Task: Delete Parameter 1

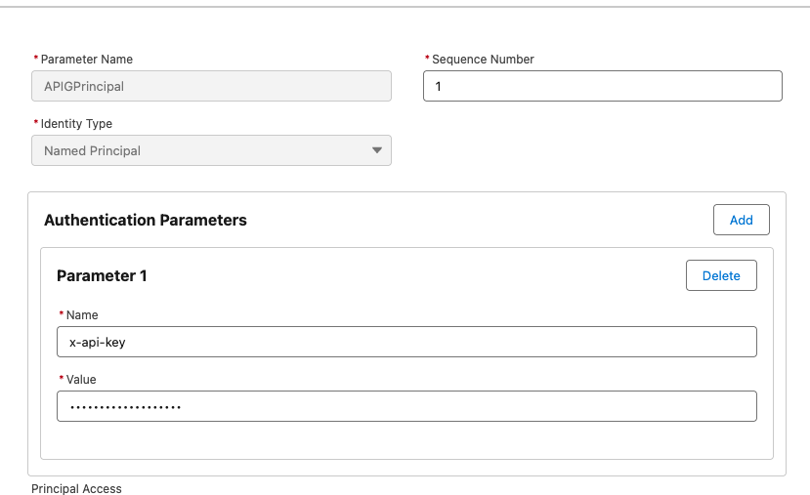Action: click(x=721, y=275)
